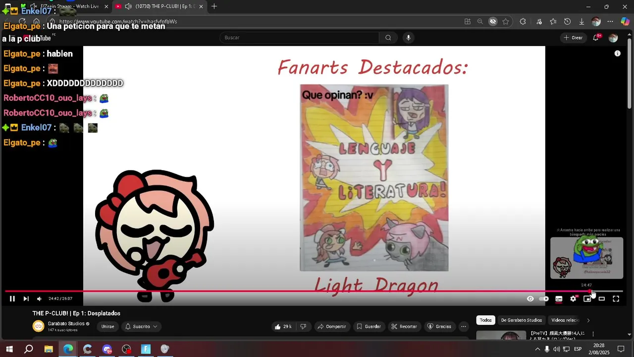Toggle the autoplay switch in the player
The width and height of the screenshot is (634, 357).
(x=544, y=298)
